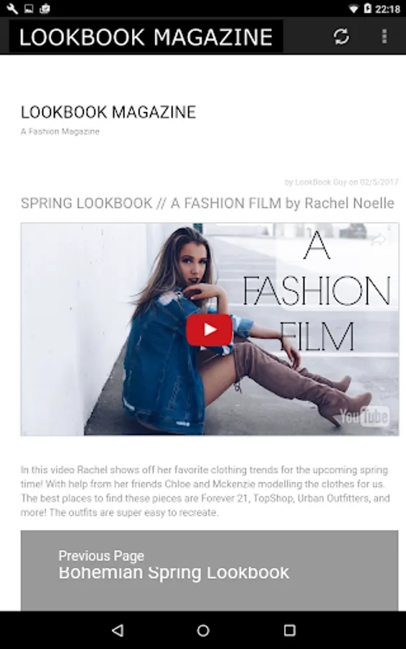Tap the briefcase notification icon in status bar
This screenshot has height=649, width=406.
pos(45,8)
